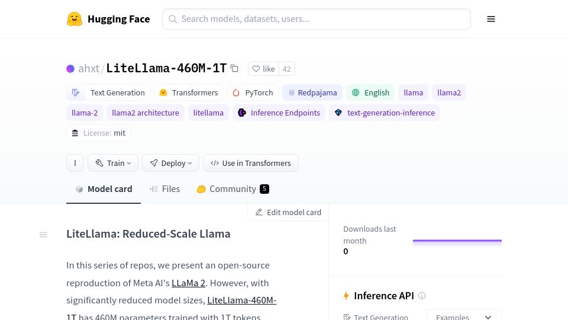This screenshot has height=320, width=568.
Task: Select the llama2 architecture tag
Action: (x=146, y=113)
